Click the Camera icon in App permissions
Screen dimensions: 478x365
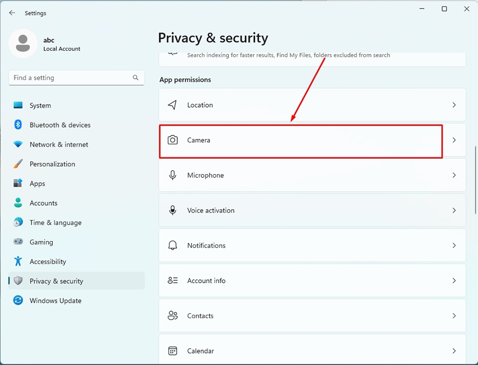[173, 140]
